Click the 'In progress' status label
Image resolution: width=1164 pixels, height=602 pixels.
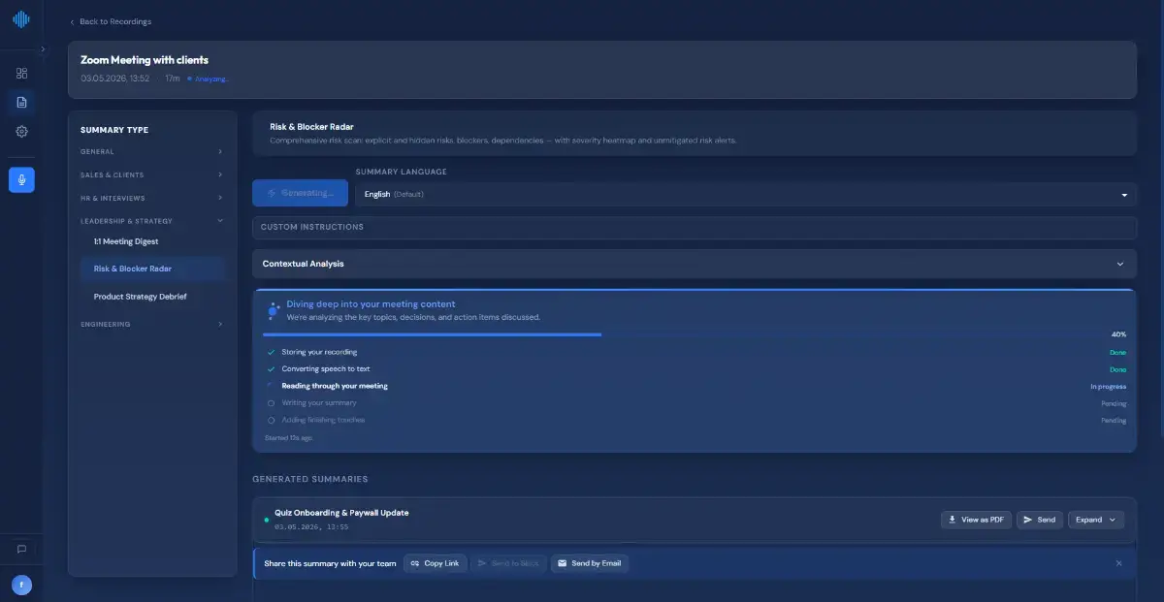[1109, 387]
